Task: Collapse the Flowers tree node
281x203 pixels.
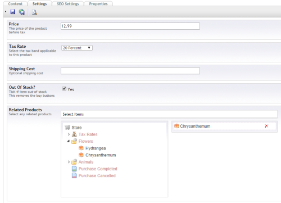Action: click(69, 141)
